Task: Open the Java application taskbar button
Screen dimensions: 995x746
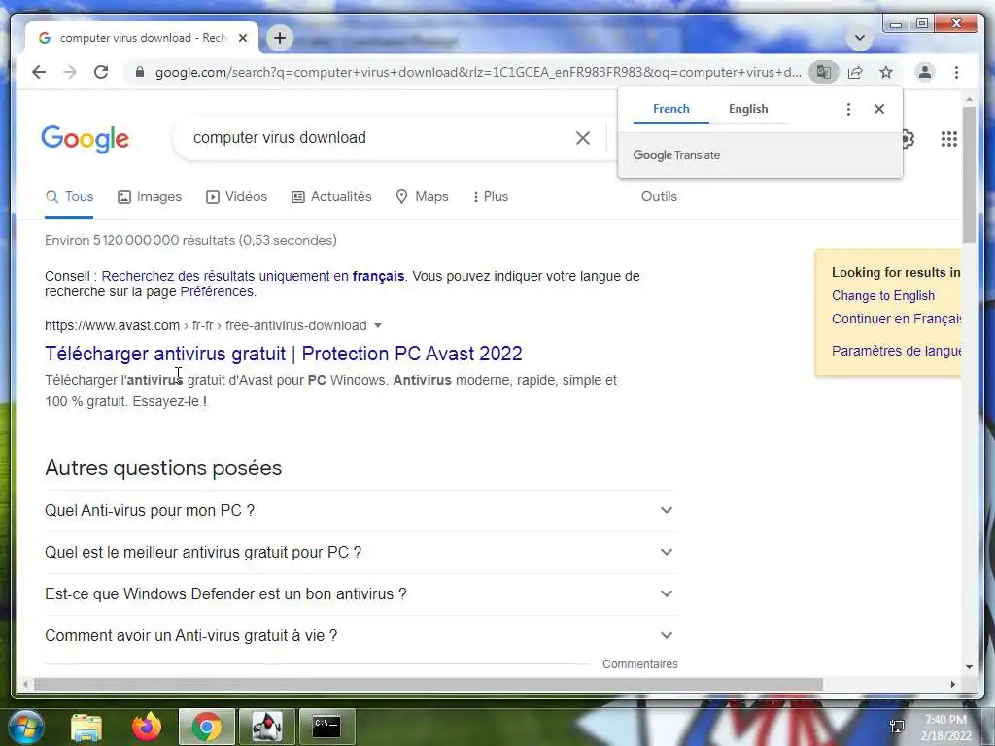Action: pyautogui.click(x=266, y=727)
